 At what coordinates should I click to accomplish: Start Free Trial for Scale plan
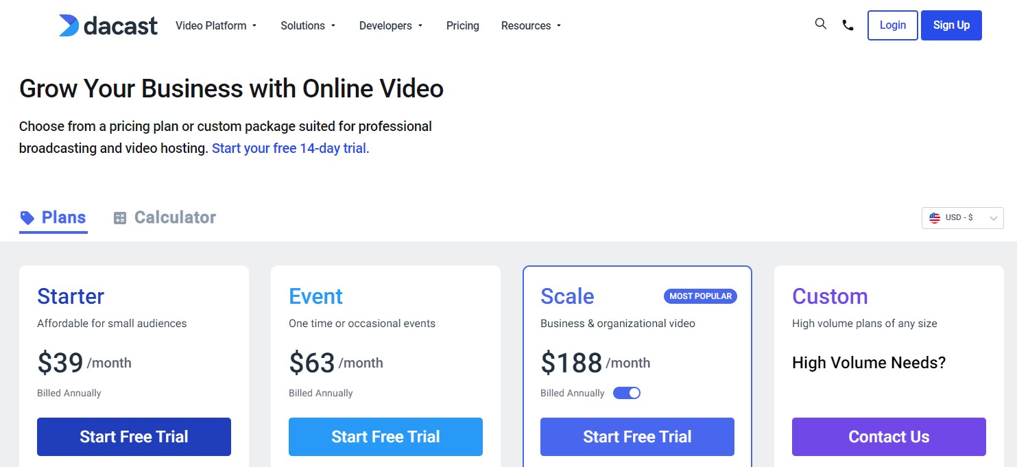pyautogui.click(x=637, y=437)
